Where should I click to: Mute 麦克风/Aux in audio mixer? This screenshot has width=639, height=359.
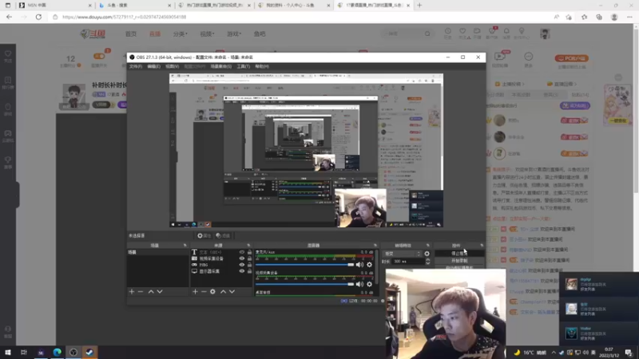[x=359, y=265]
